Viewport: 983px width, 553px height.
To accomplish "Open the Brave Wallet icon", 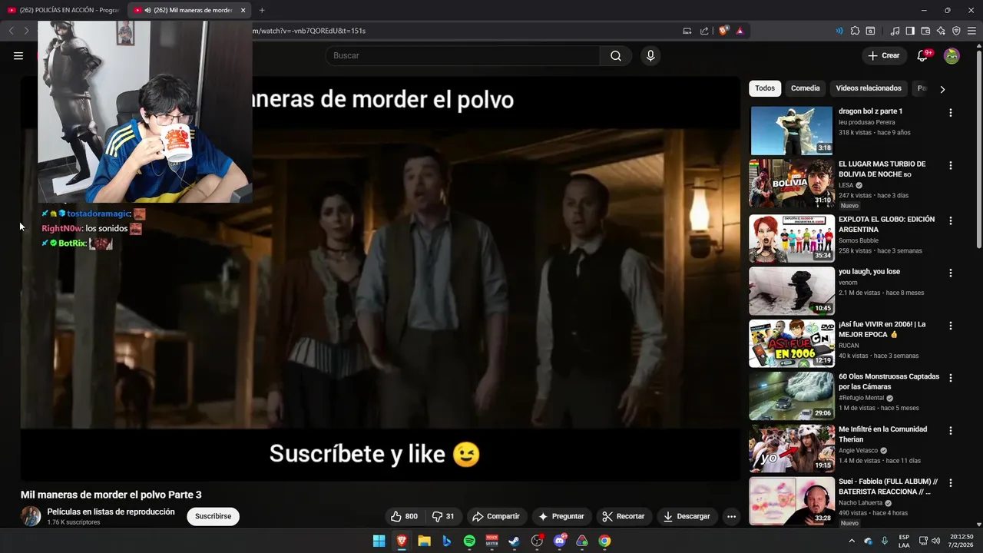I will click(x=925, y=31).
